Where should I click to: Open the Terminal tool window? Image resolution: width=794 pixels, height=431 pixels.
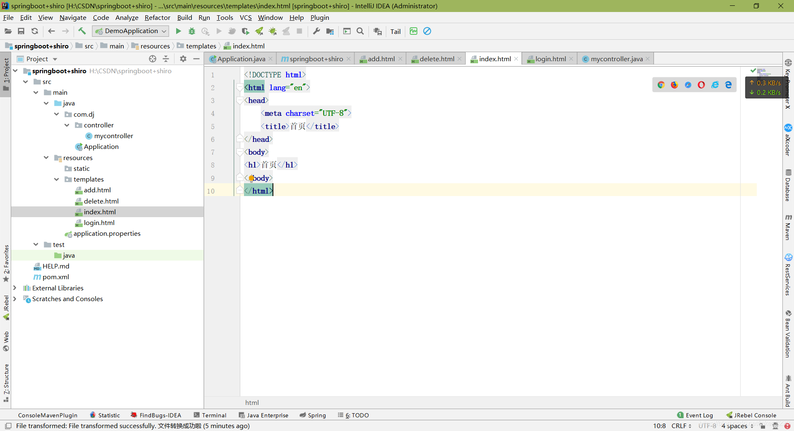point(210,415)
